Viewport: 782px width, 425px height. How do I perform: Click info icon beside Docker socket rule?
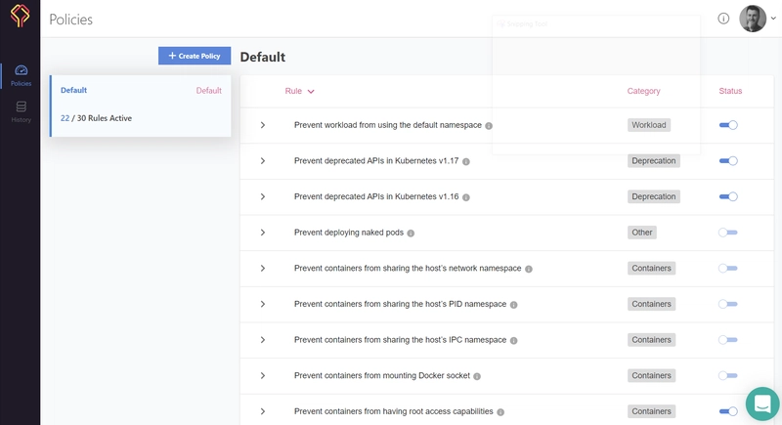click(x=477, y=376)
